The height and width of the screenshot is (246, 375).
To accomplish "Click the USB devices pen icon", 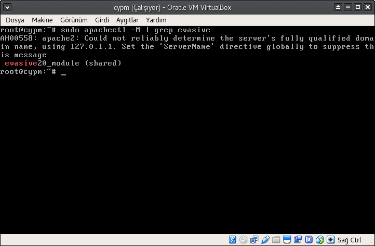I will (265, 240).
